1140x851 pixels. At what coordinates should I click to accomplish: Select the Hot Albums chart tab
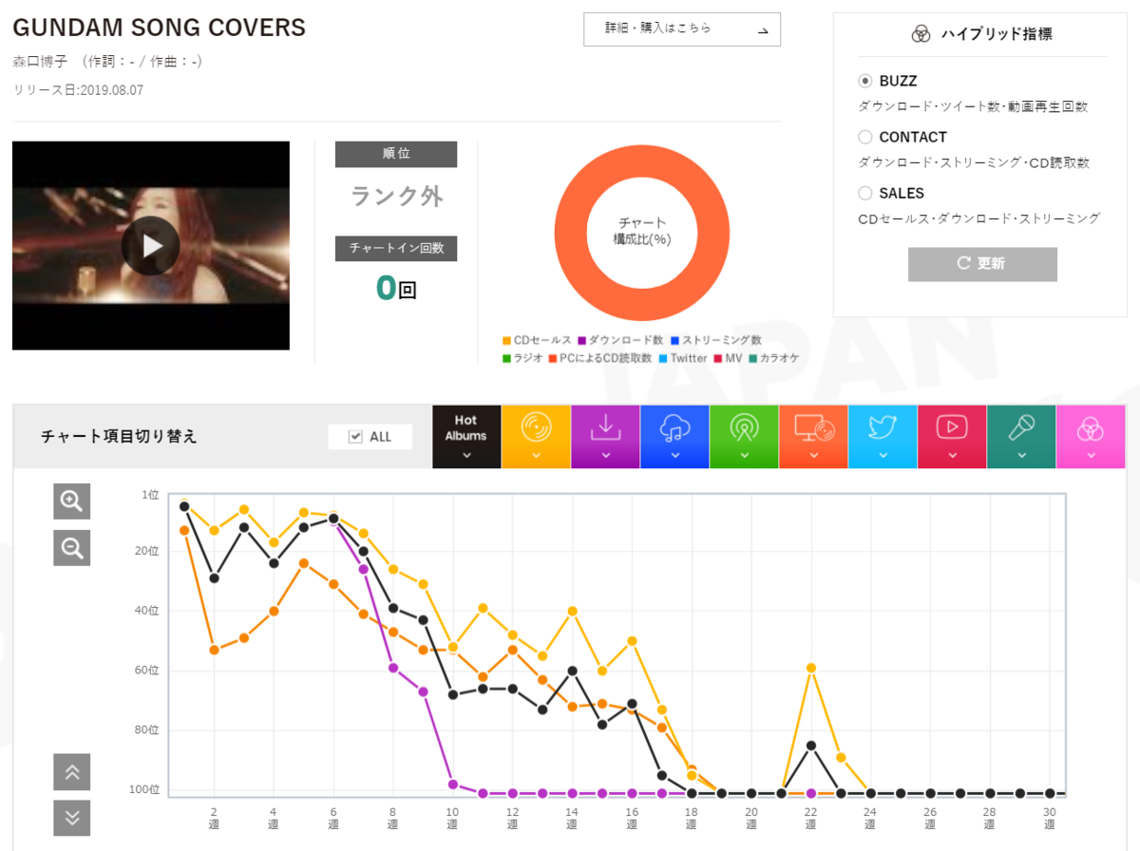(x=465, y=437)
